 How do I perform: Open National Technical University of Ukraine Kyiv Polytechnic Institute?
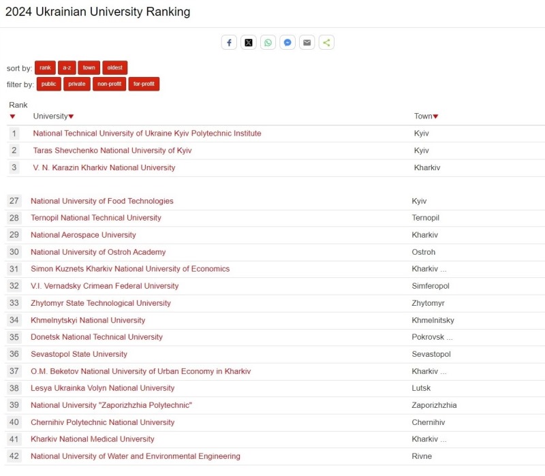[x=147, y=133]
